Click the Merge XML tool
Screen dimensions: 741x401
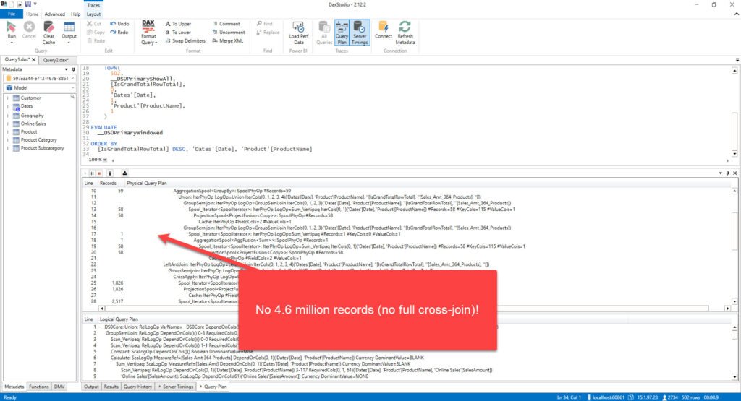[x=227, y=41]
